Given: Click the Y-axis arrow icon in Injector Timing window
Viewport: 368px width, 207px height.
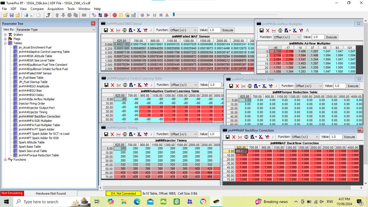Looking at the screenshot, I should pyautogui.click(x=146, y=134).
